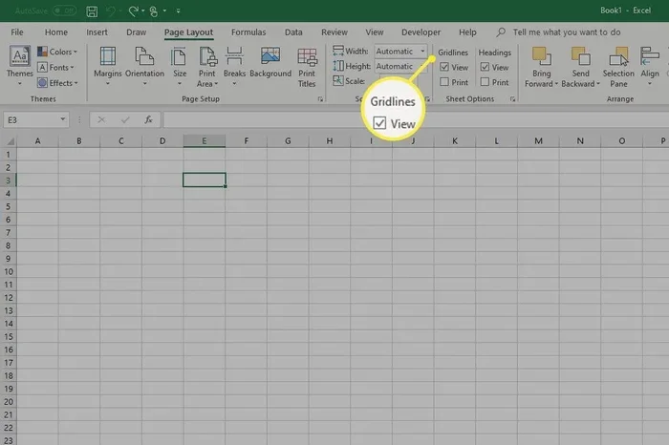Redo the last action
This screenshot has height=445, width=669.
(134, 11)
